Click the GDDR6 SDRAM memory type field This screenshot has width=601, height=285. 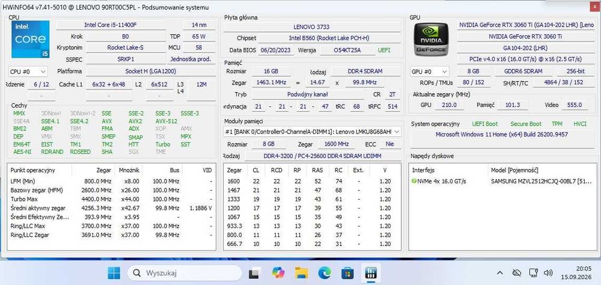pos(523,72)
